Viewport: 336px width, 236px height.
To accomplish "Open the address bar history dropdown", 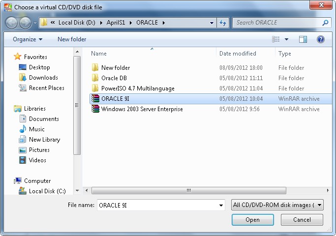I will pos(212,23).
